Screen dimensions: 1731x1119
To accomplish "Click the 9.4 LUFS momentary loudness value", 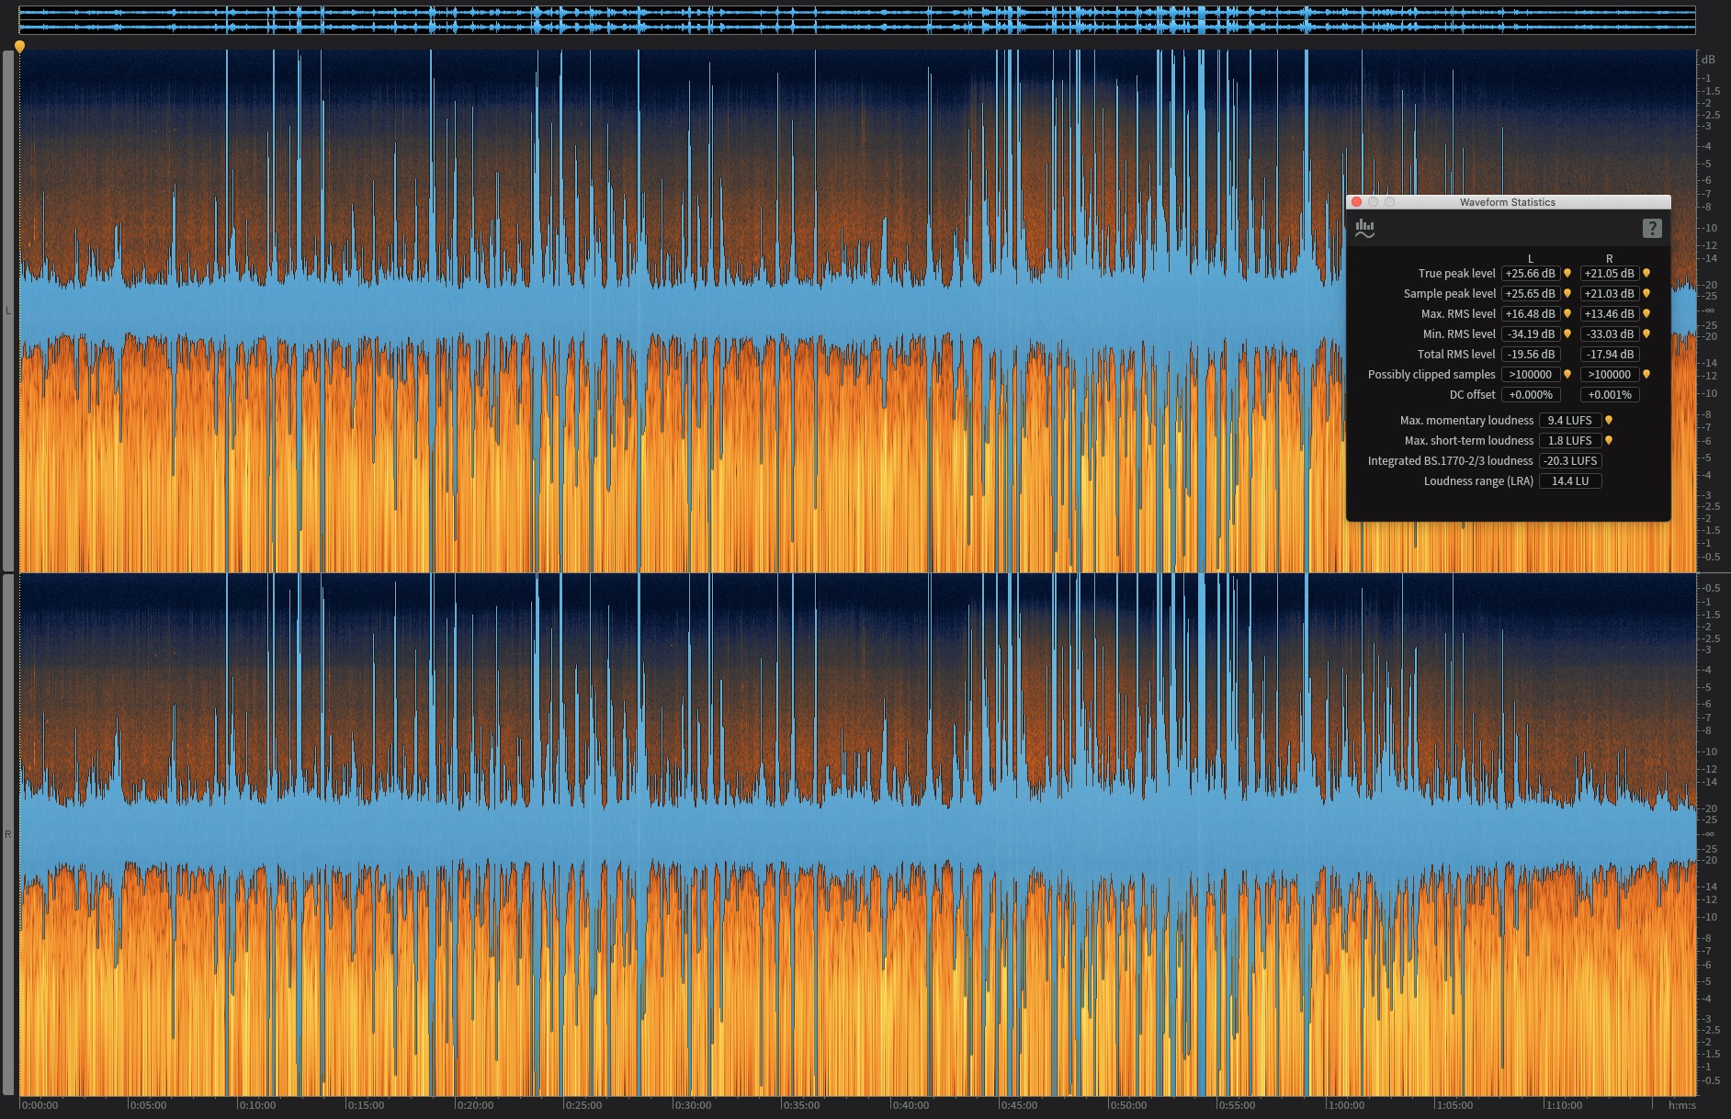I will (1570, 420).
